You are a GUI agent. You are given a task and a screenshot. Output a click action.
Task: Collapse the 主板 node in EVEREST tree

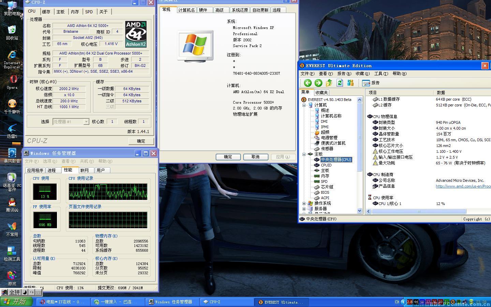point(304,154)
